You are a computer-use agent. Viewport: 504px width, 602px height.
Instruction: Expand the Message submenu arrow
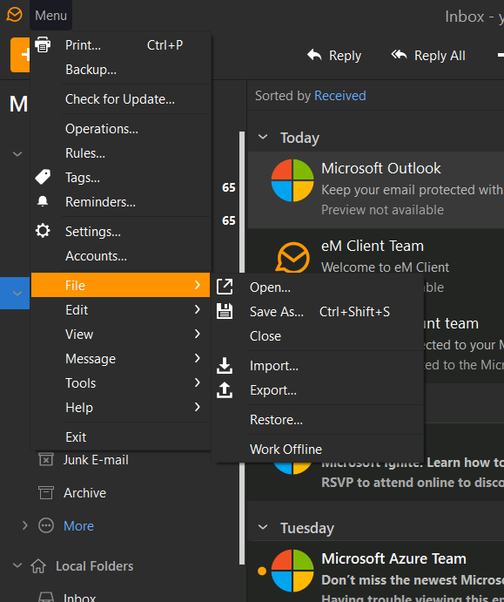point(197,358)
